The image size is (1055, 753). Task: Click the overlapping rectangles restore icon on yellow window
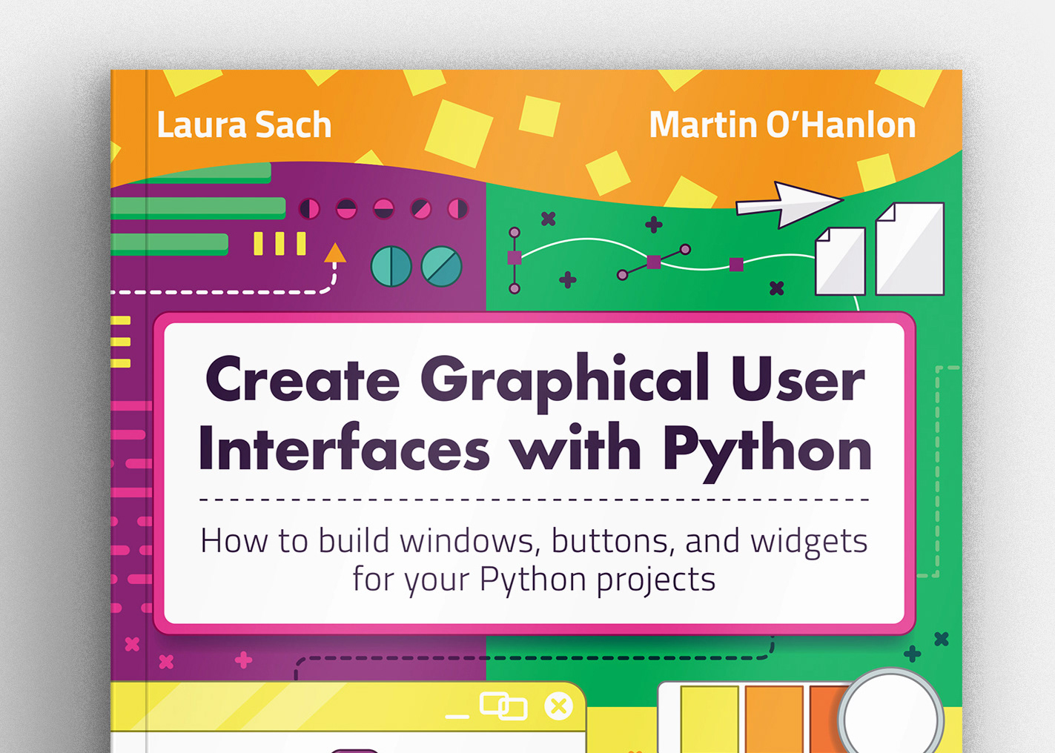coord(503,706)
